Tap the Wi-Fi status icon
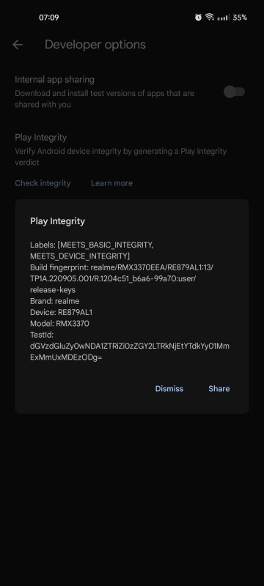This screenshot has width=264, height=586. (210, 17)
